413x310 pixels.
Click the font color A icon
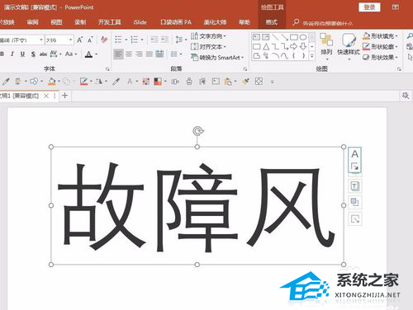pyautogui.click(x=88, y=54)
